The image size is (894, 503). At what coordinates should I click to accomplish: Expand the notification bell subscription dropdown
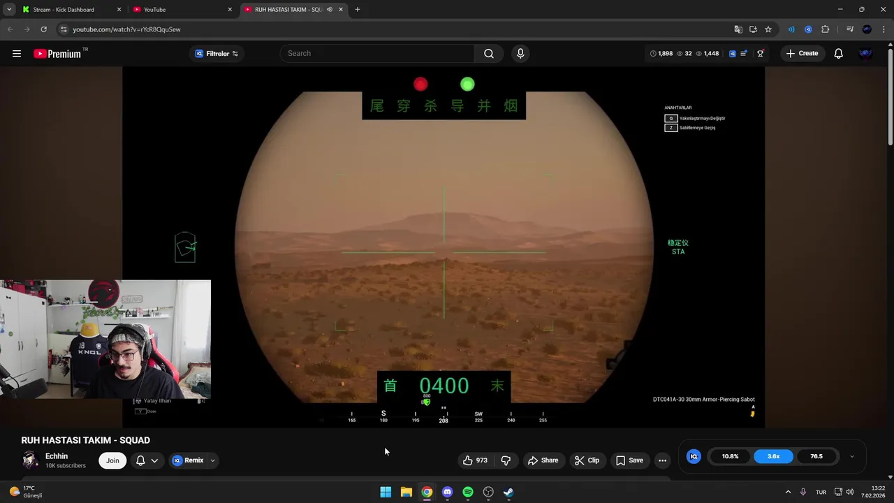[154, 460]
